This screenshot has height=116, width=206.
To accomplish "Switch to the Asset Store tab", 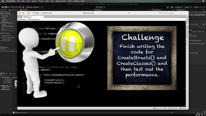I will click(x=13, y=10).
